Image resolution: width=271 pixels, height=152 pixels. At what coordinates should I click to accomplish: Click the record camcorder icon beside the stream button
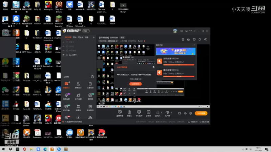coord(180,113)
